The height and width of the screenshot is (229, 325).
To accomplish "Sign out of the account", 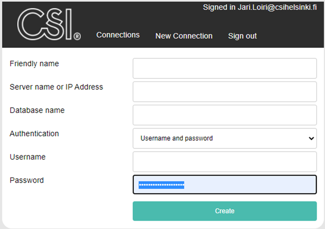I will [x=242, y=36].
